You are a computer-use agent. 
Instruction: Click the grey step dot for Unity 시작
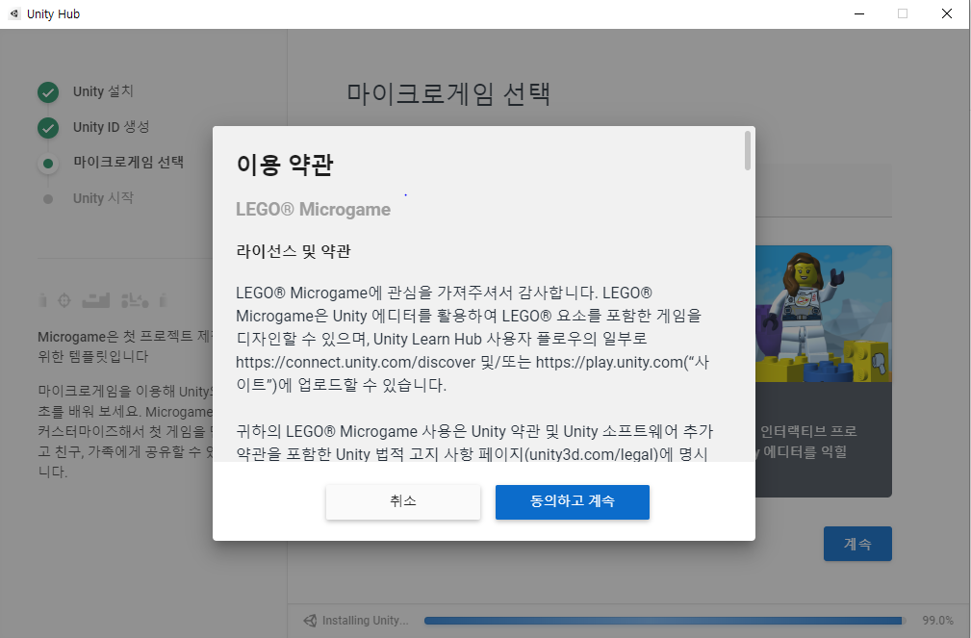click(48, 199)
